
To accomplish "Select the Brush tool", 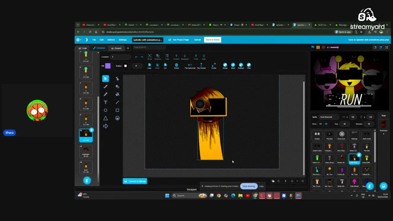I will (x=105, y=87).
